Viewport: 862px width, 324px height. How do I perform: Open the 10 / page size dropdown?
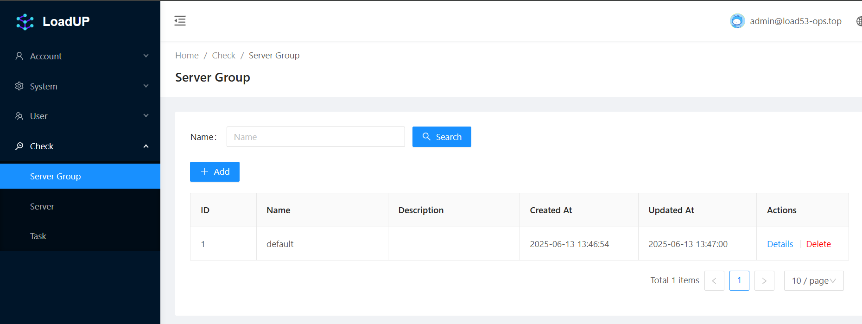point(813,280)
